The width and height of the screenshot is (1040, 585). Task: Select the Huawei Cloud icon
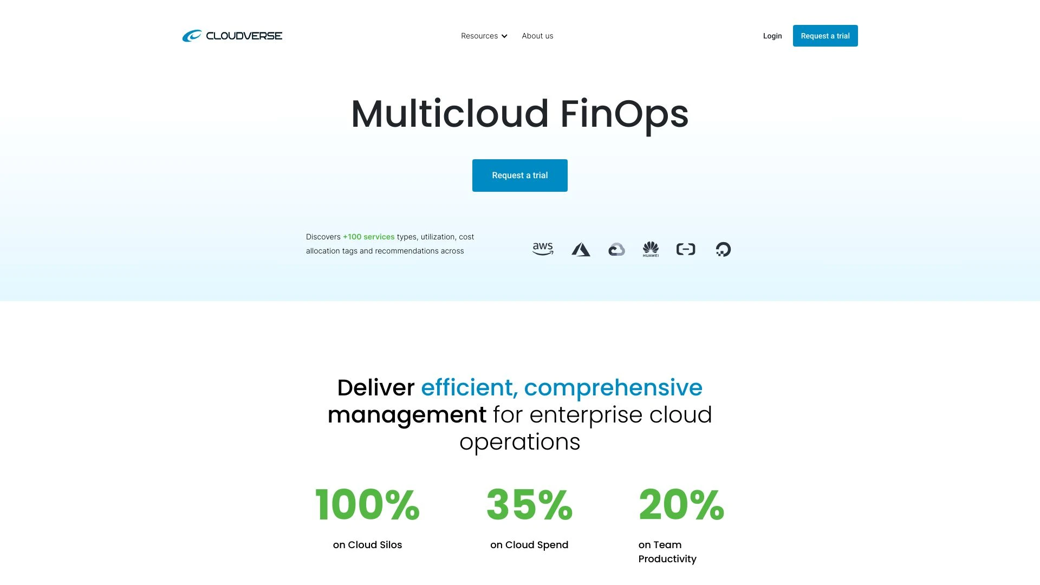651,249
